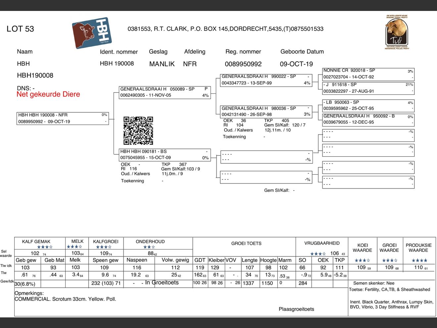Image resolution: width=437 pixels, height=328 pixels.
Task: Click the Onderhoud two-star rating
Action: tap(149, 247)
